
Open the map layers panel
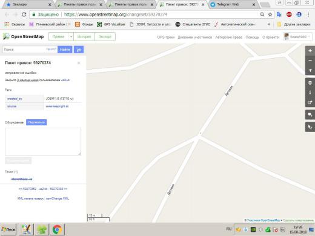tap(310, 83)
